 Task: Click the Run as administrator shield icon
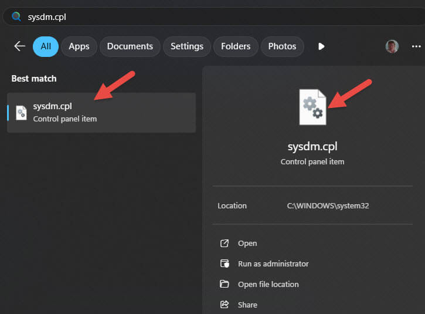click(225, 264)
